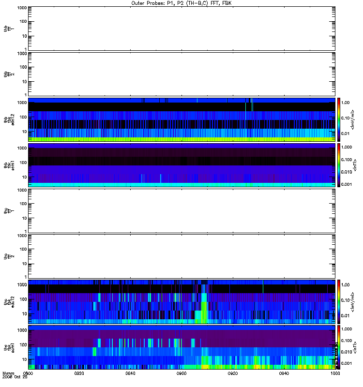Click the '1000' time label on the bottom time axis

tap(335, 373)
